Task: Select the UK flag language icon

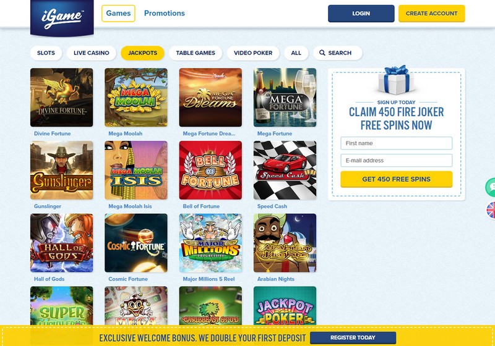Action: [x=491, y=210]
